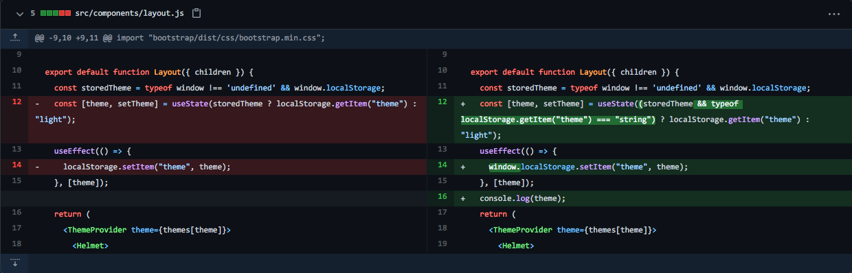Select the window.localStorage.setItem added line

point(588,167)
